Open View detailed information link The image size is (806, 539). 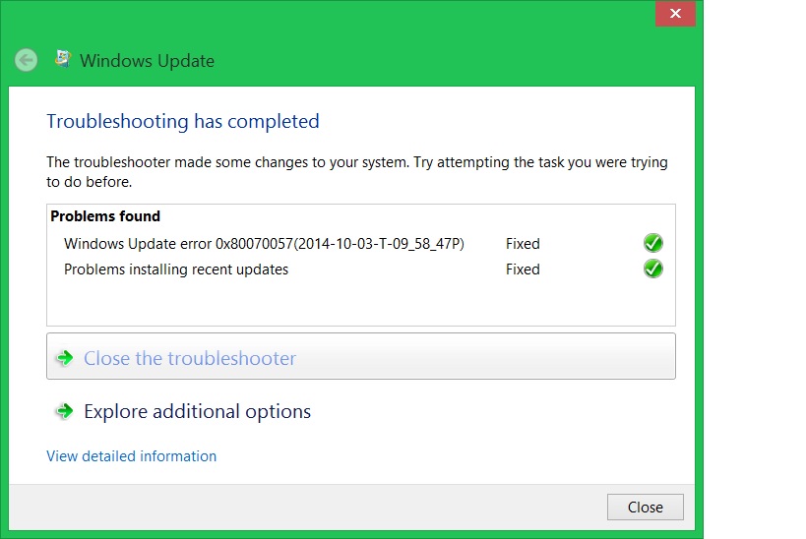(x=132, y=456)
